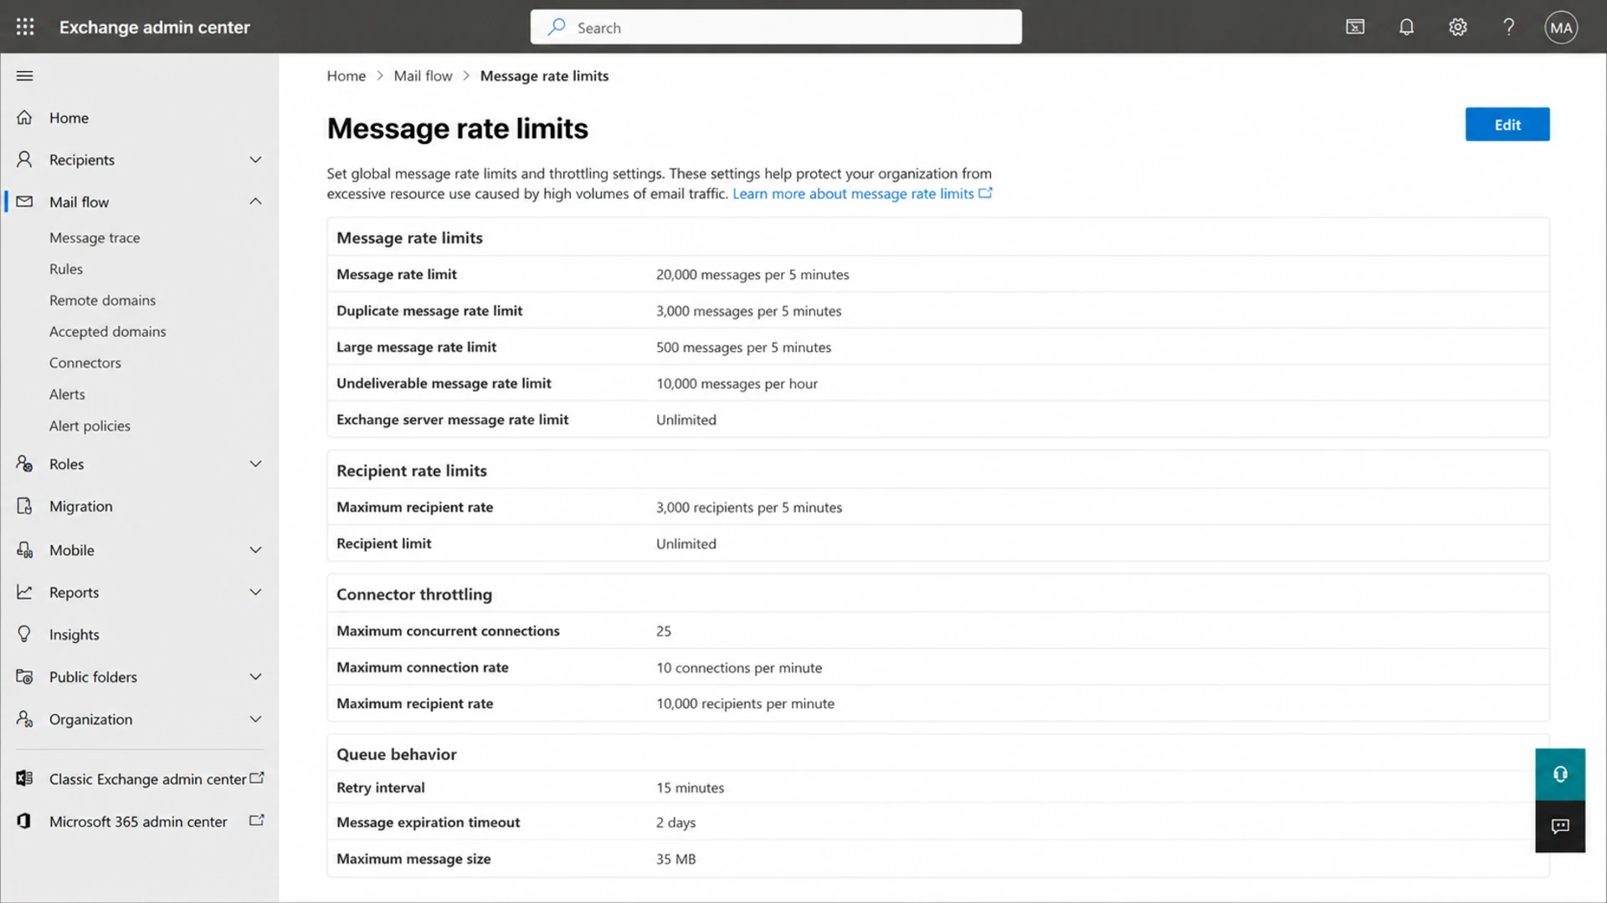Screen dimensions: 1607x903
Task: Click the '10,000 recipients per minute' value
Action: (745, 703)
